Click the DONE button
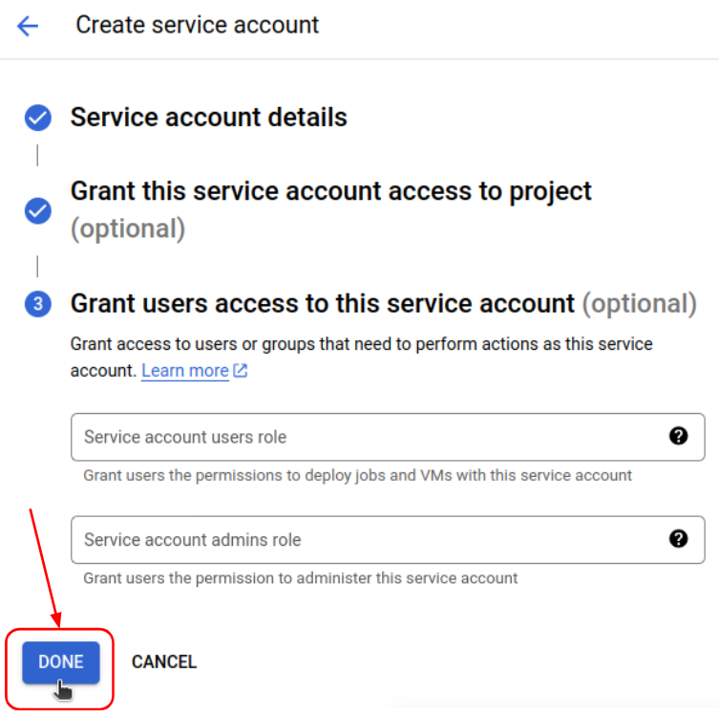719x716 pixels. tap(61, 662)
